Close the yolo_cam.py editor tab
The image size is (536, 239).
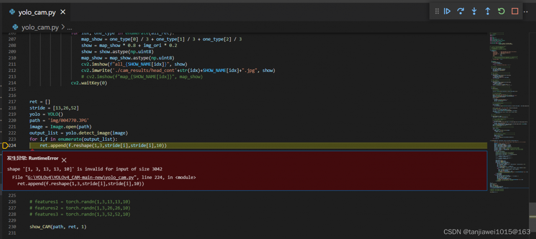pyautogui.click(x=63, y=12)
